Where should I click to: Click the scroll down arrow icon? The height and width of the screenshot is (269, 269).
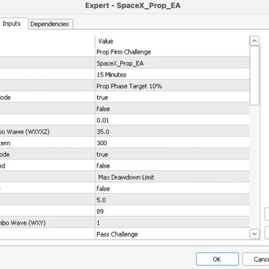click(254, 234)
